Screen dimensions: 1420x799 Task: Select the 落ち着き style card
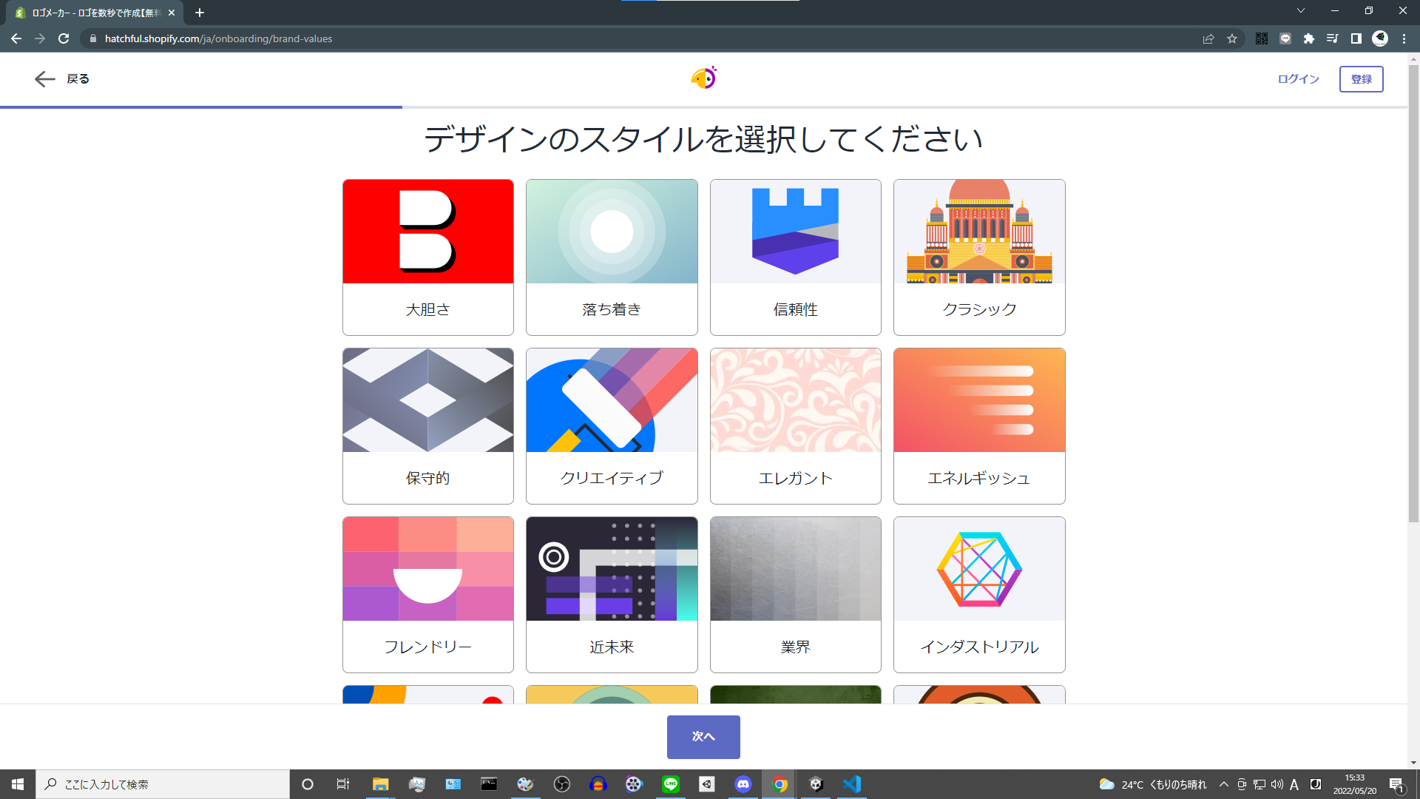[612, 257]
